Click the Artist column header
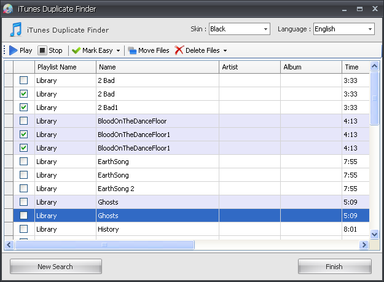 tap(249, 67)
